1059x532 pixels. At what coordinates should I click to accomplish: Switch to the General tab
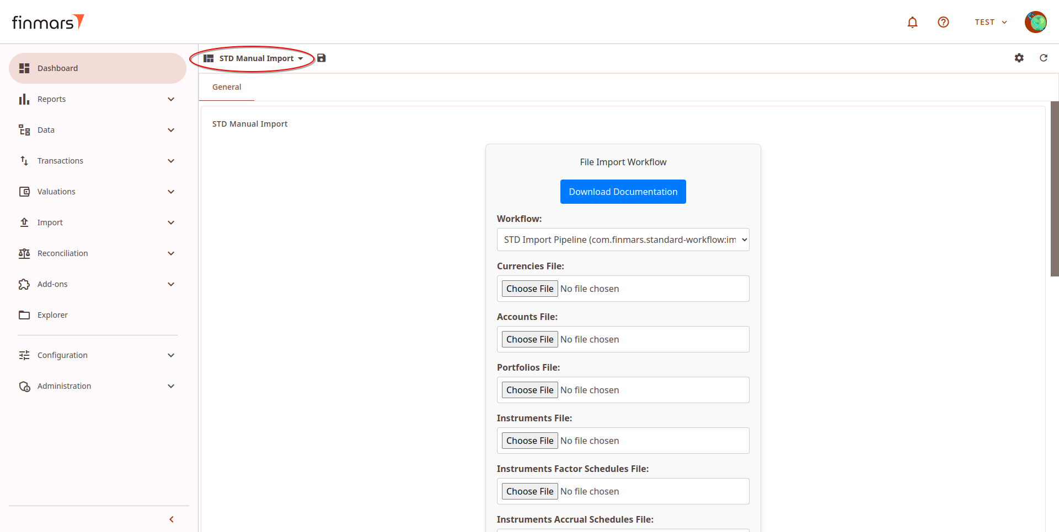(227, 87)
